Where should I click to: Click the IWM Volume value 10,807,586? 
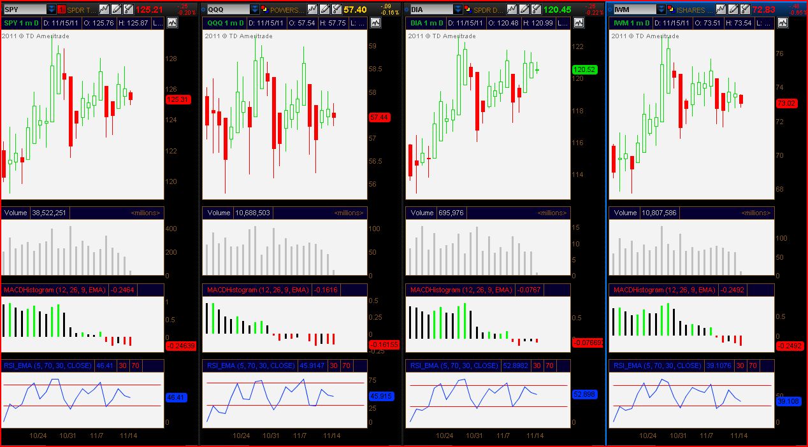[x=659, y=213]
